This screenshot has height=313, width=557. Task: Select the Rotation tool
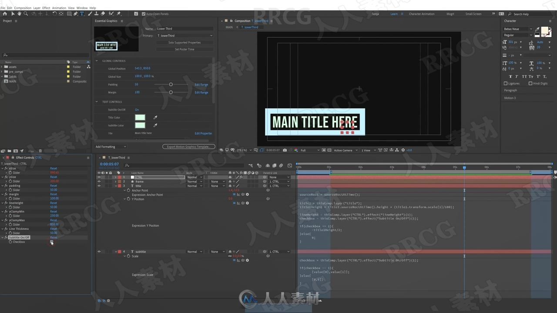pyautogui.click(x=54, y=13)
